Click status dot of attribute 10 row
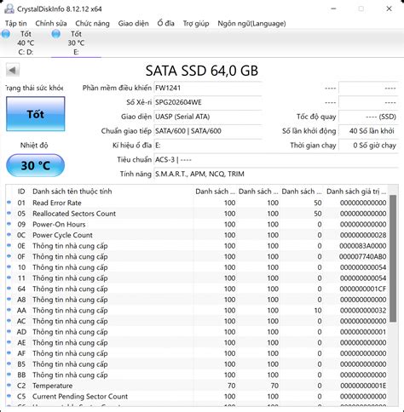 click(9, 266)
